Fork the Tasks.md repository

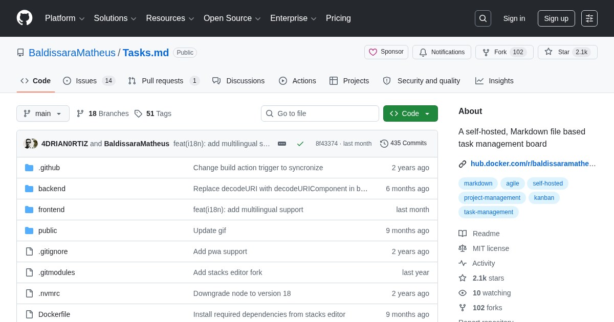pyautogui.click(x=504, y=52)
